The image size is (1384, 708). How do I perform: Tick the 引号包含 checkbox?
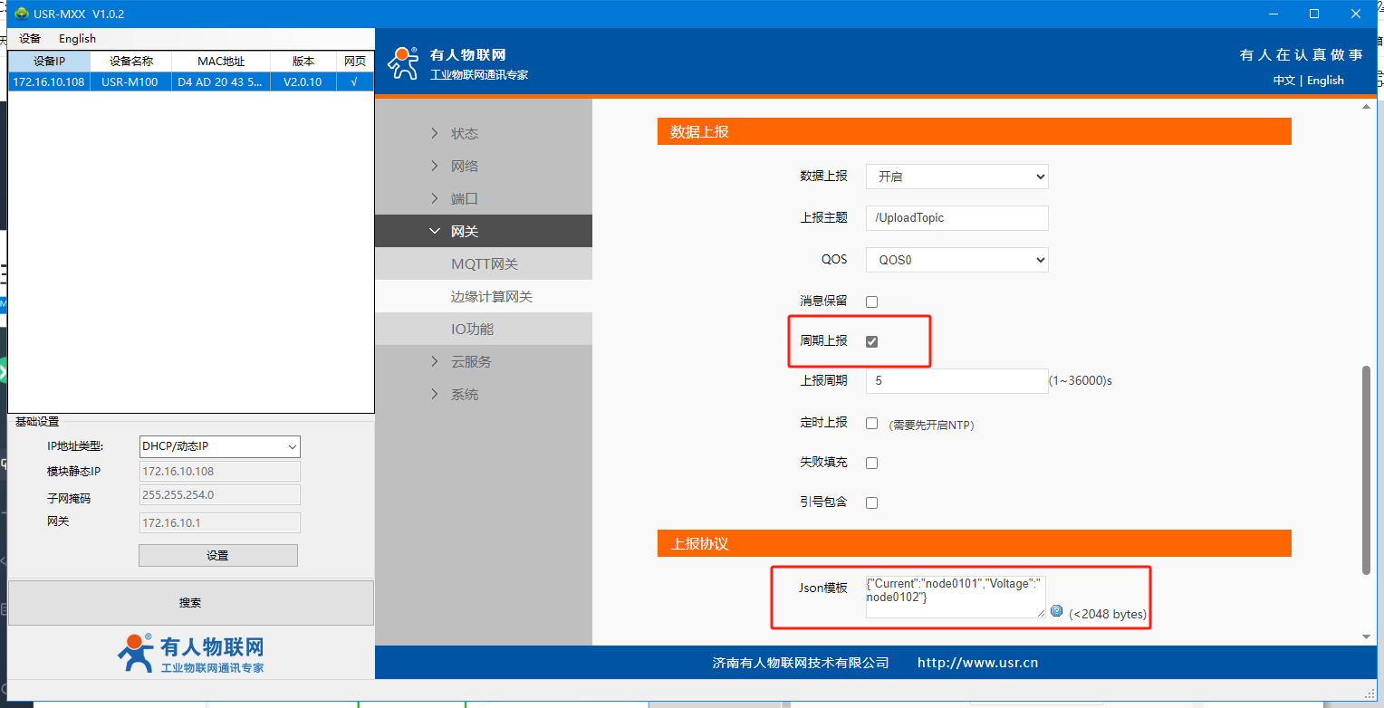871,502
